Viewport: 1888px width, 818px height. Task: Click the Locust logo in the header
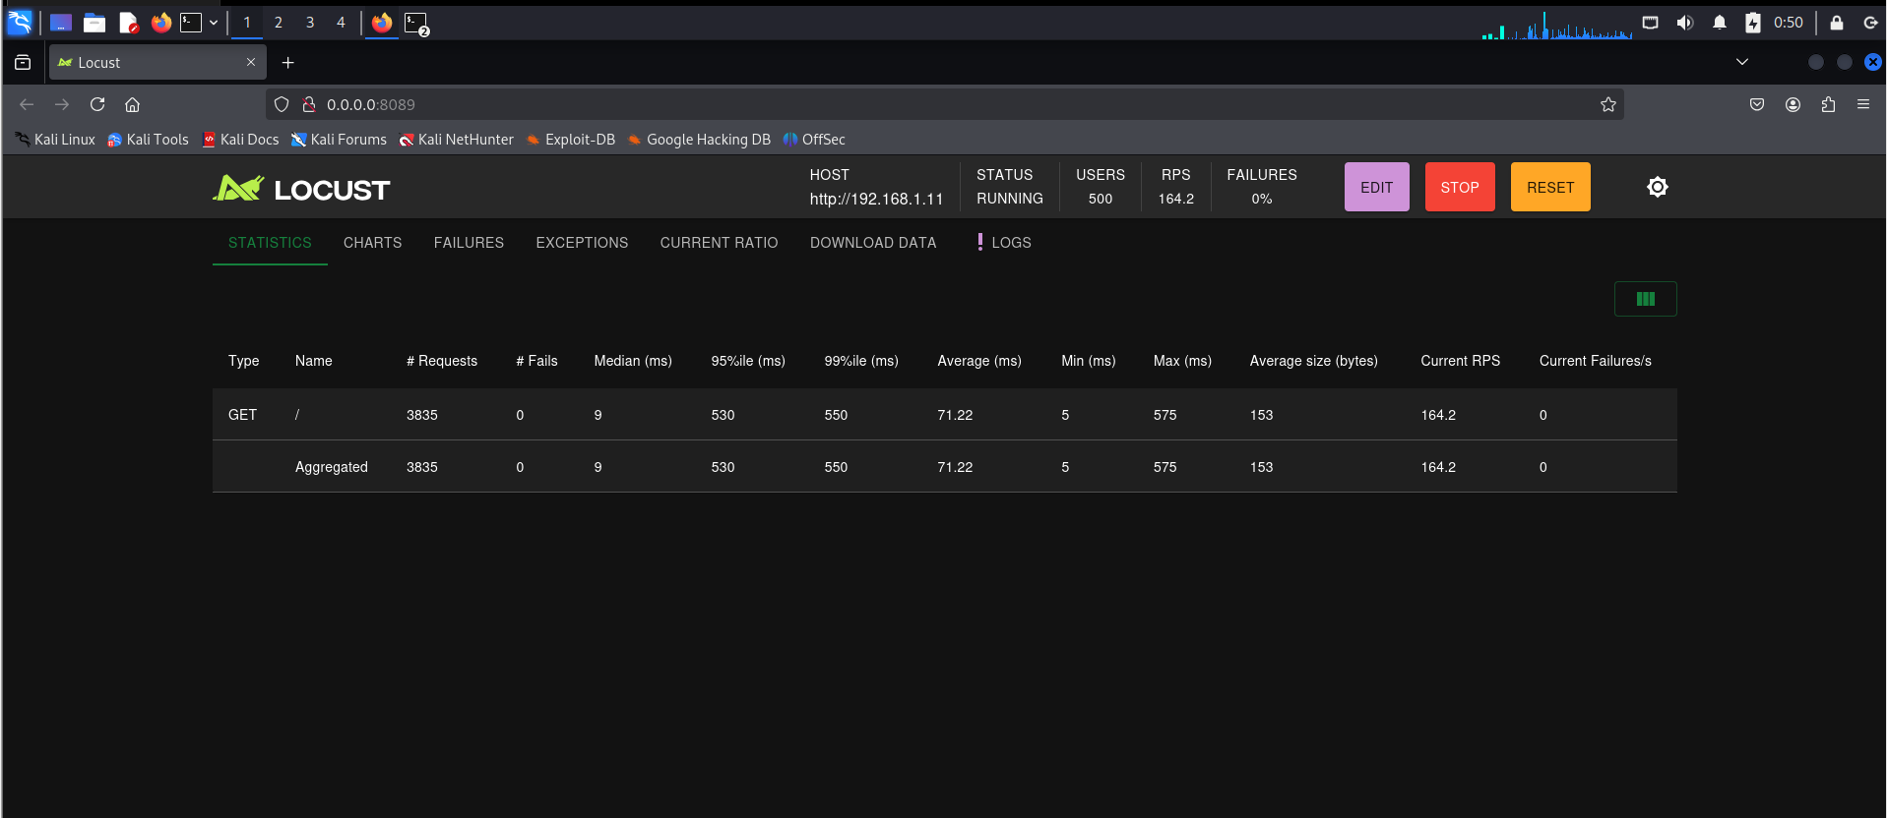[301, 188]
